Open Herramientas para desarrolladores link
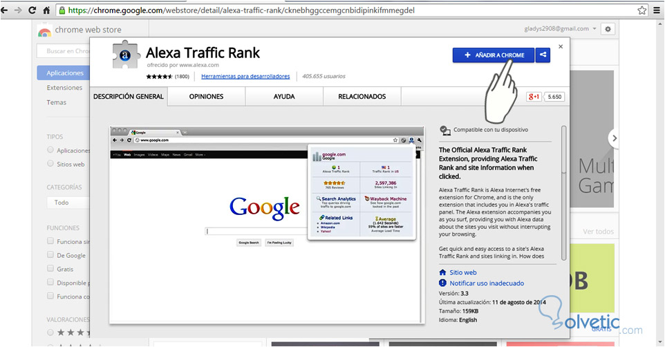665x347 pixels. tap(245, 76)
